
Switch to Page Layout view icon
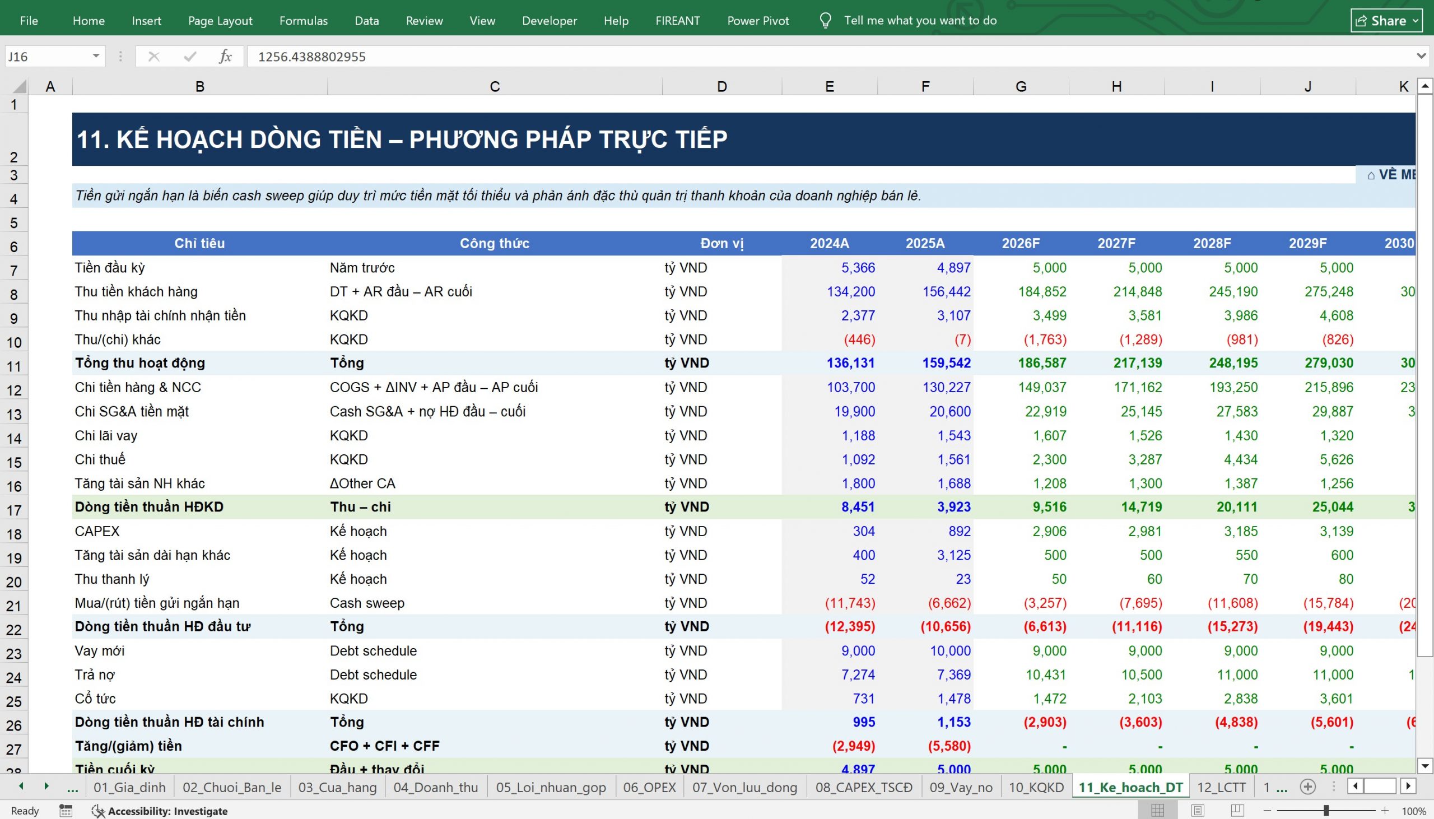[x=1198, y=811]
